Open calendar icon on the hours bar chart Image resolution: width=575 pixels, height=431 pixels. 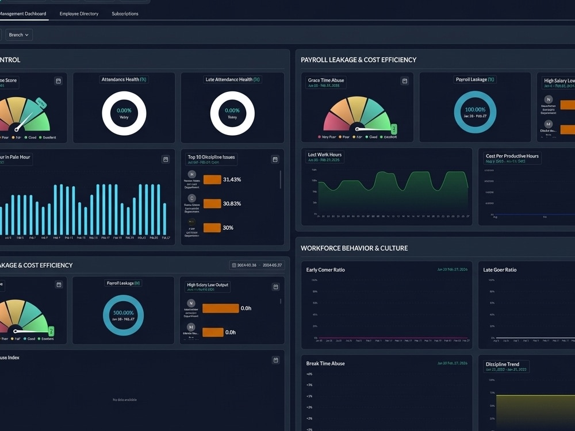(166, 159)
